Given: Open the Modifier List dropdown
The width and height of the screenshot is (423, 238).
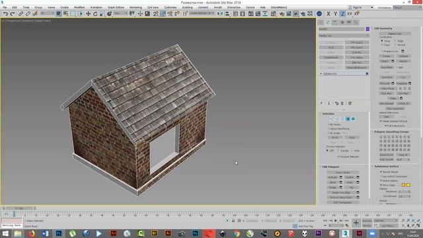Looking at the screenshot, I should point(344,36).
